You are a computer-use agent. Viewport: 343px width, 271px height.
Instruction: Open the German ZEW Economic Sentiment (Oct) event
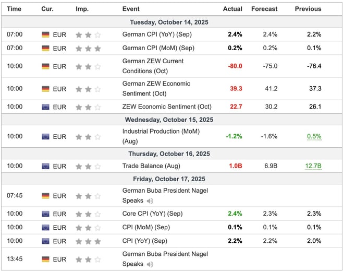[156, 88]
